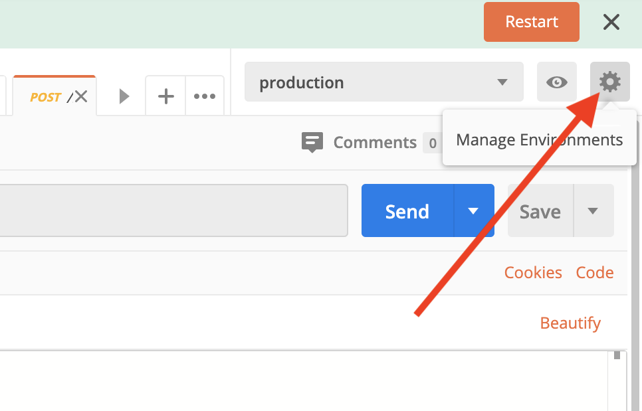This screenshot has height=411, width=642.
Task: Open the Cookies link
Action: (x=533, y=272)
